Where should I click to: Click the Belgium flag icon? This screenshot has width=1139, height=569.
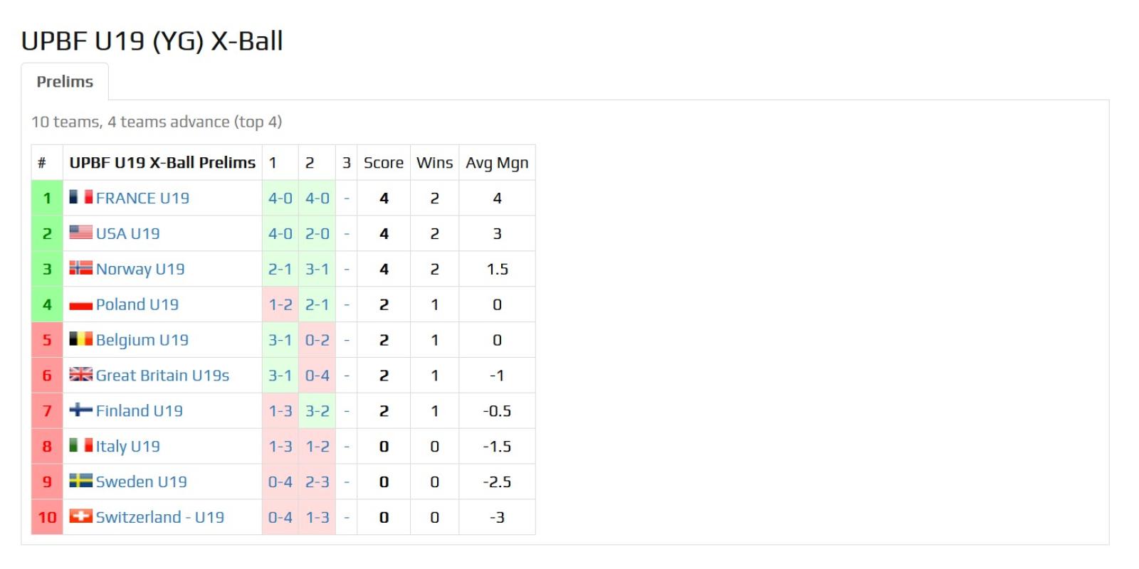coord(80,339)
